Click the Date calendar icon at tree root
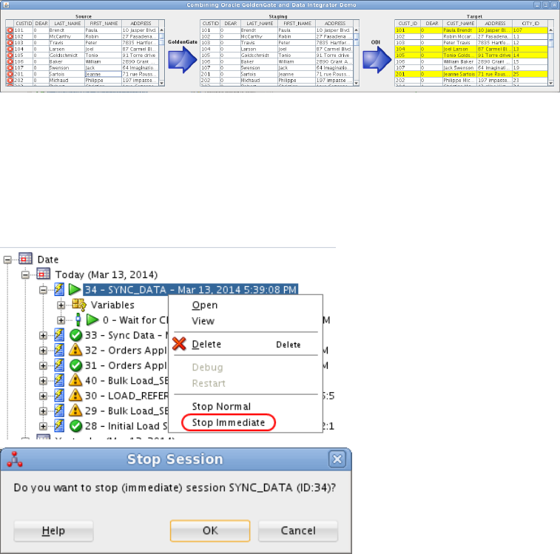 25,259
